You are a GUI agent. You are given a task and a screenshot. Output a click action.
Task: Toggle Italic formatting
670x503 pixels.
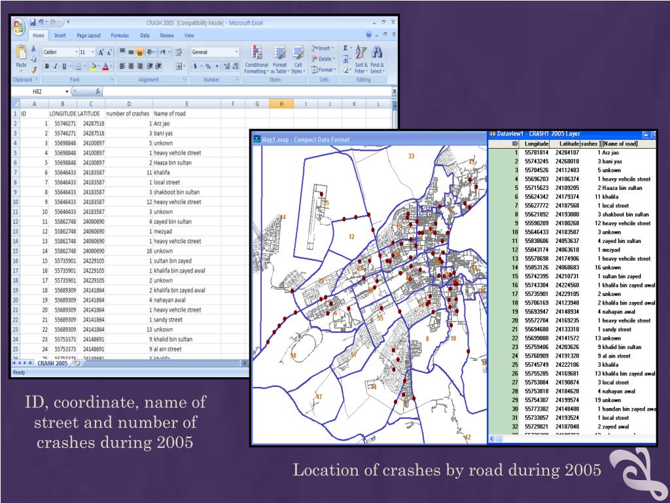click(x=55, y=66)
